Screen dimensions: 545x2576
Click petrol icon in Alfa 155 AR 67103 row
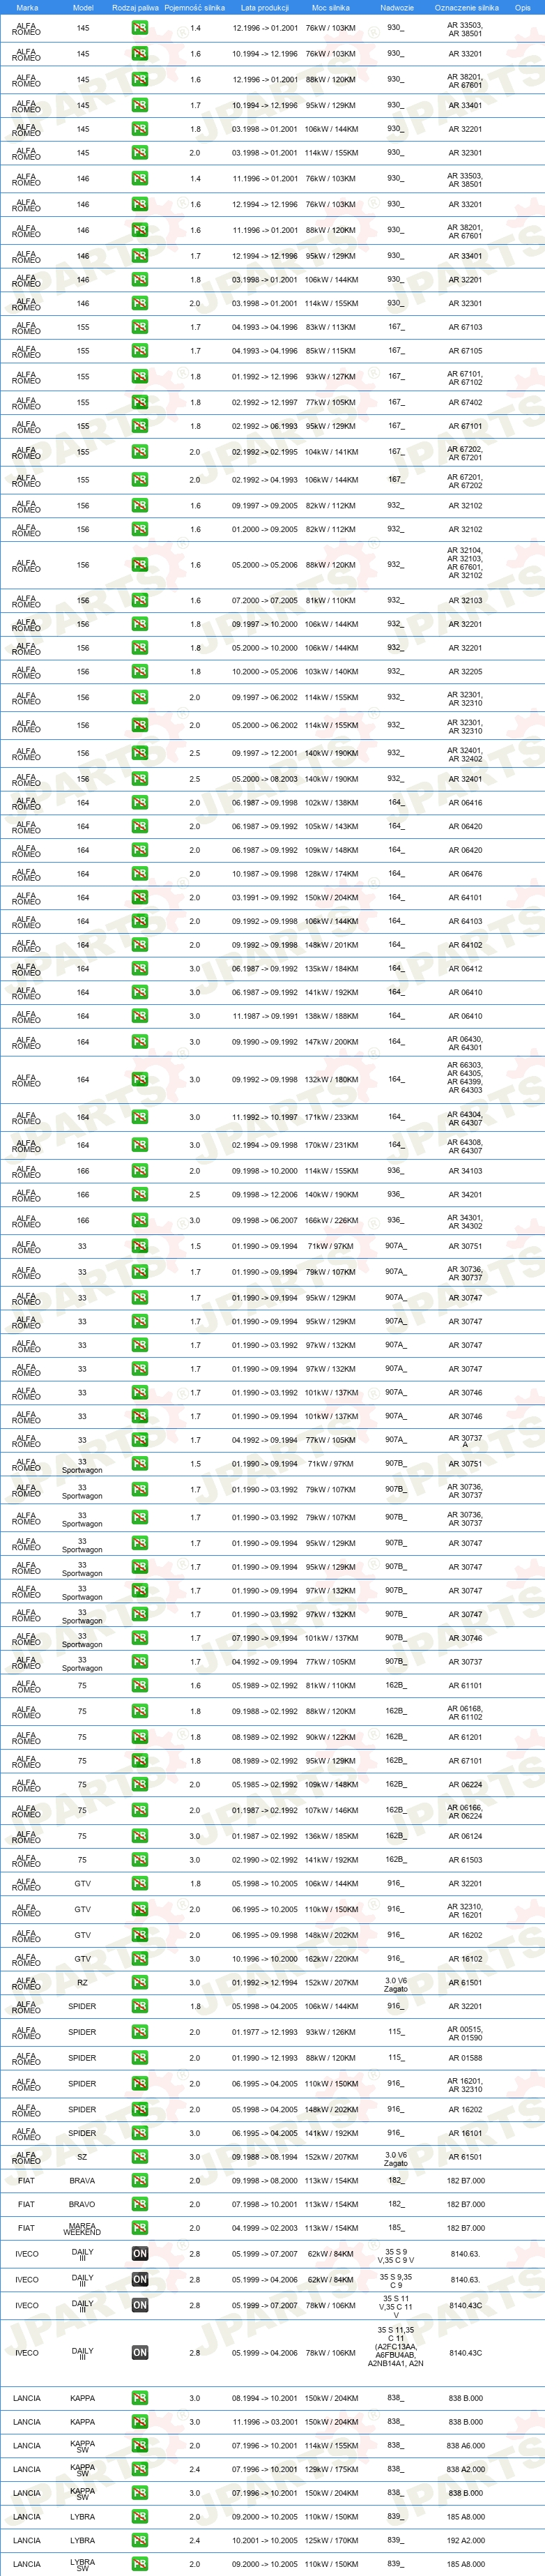(139, 327)
